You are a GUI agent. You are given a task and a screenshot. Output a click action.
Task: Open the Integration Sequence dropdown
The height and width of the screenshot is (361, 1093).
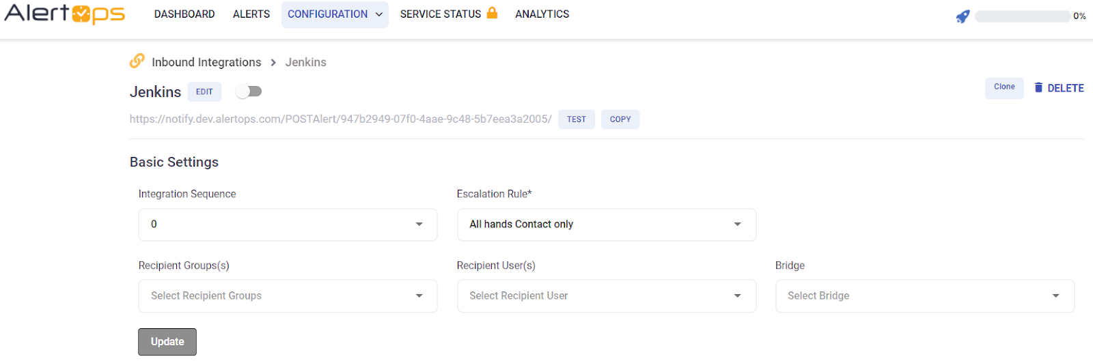coord(288,225)
